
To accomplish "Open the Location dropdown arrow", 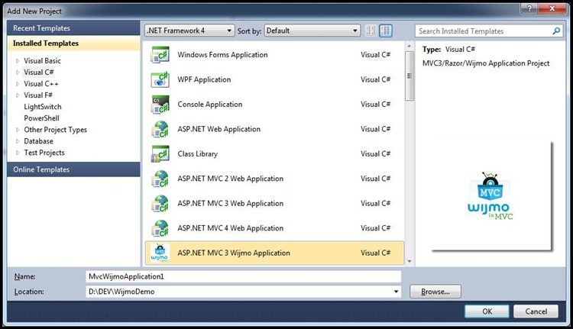I will (396, 292).
